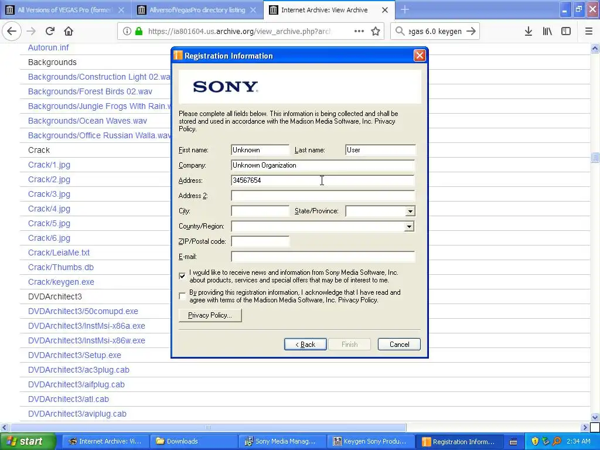Viewport: 600px width, 450px height.
Task: Reload the page with the refresh icon
Action: (x=50, y=31)
